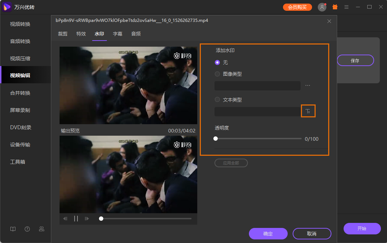This screenshot has height=243, width=387.
Task: Select the 无 watermark option
Action: click(217, 62)
